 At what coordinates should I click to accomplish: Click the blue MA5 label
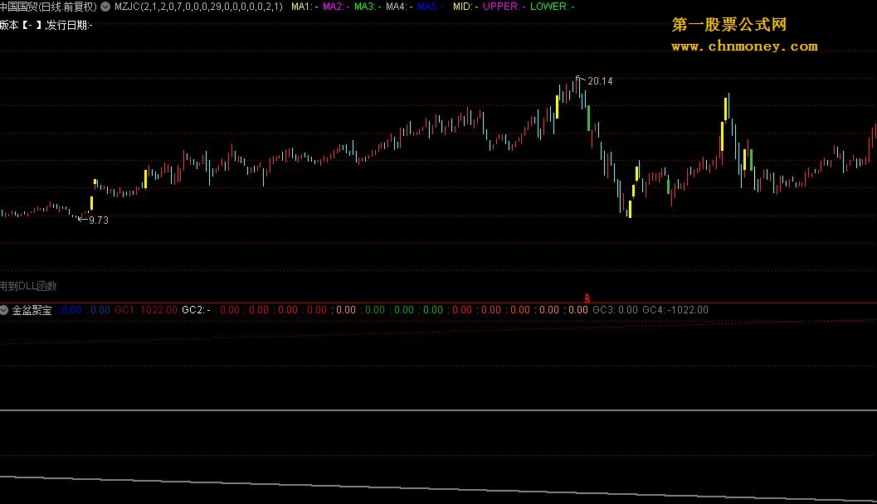pyautogui.click(x=431, y=7)
